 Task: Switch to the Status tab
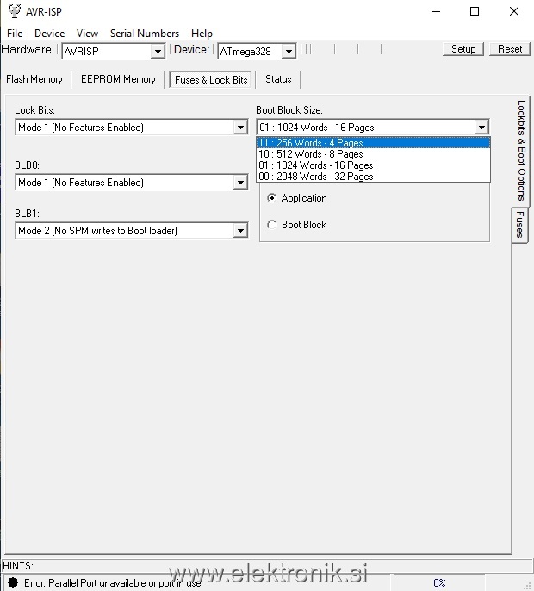point(278,79)
